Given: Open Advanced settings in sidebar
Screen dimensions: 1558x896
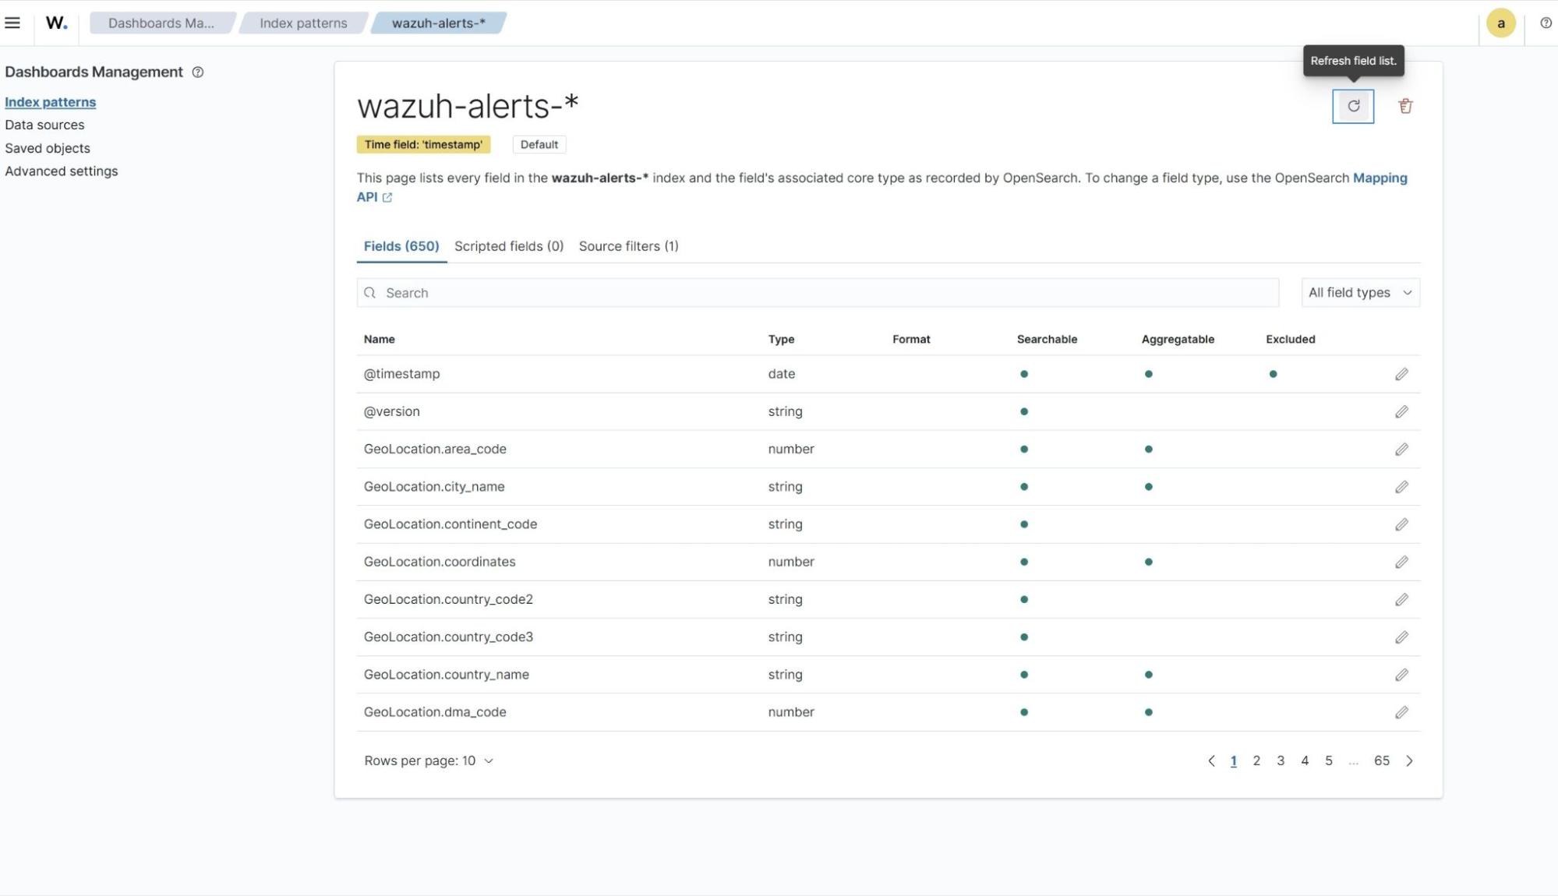Looking at the screenshot, I should (61, 171).
